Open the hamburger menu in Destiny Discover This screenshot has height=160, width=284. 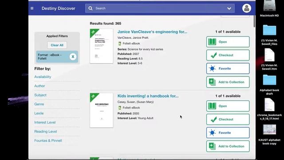[32, 8]
